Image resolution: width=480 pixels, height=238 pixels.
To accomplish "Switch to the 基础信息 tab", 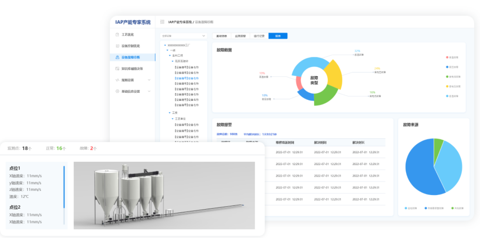I will pos(222,36).
